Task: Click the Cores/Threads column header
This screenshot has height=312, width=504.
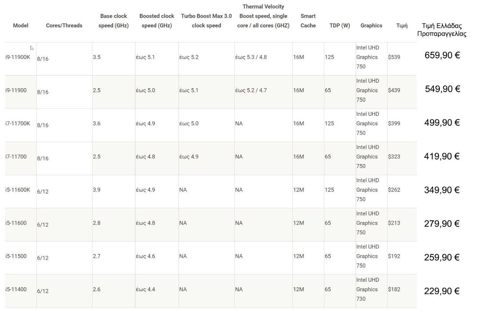Action: 64,26
